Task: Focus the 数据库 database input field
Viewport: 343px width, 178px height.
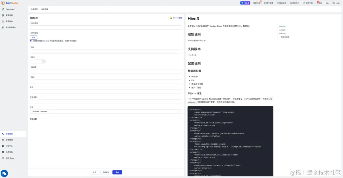Action: (x=106, y=71)
